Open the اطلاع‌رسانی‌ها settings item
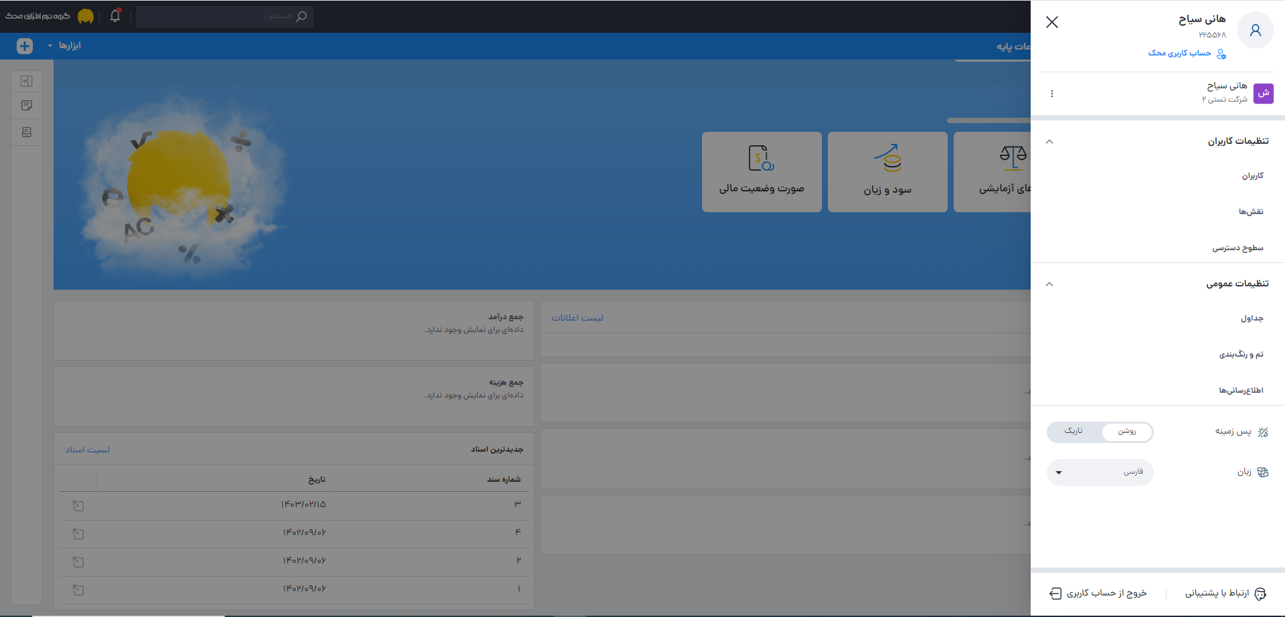 click(x=1241, y=390)
